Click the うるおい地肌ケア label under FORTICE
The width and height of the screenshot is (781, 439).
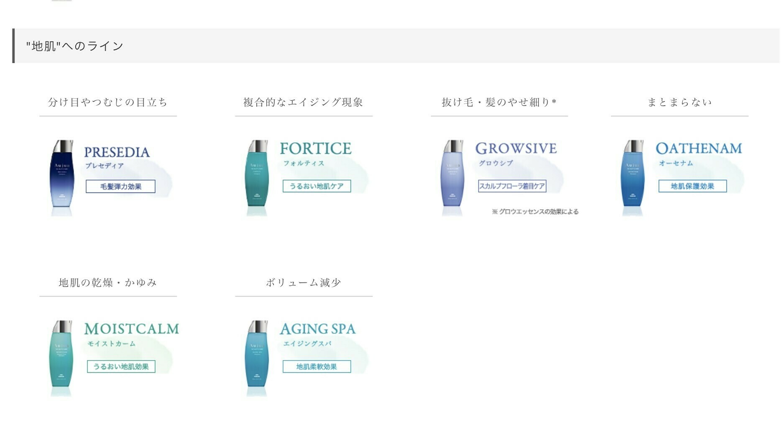tap(316, 186)
